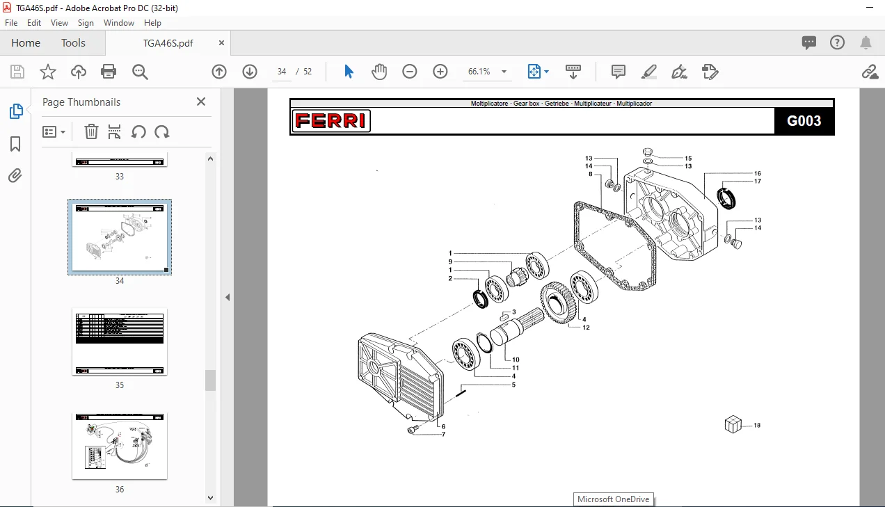Open Bookmarks panel icon
Image resolution: width=885 pixels, height=507 pixels.
15,144
